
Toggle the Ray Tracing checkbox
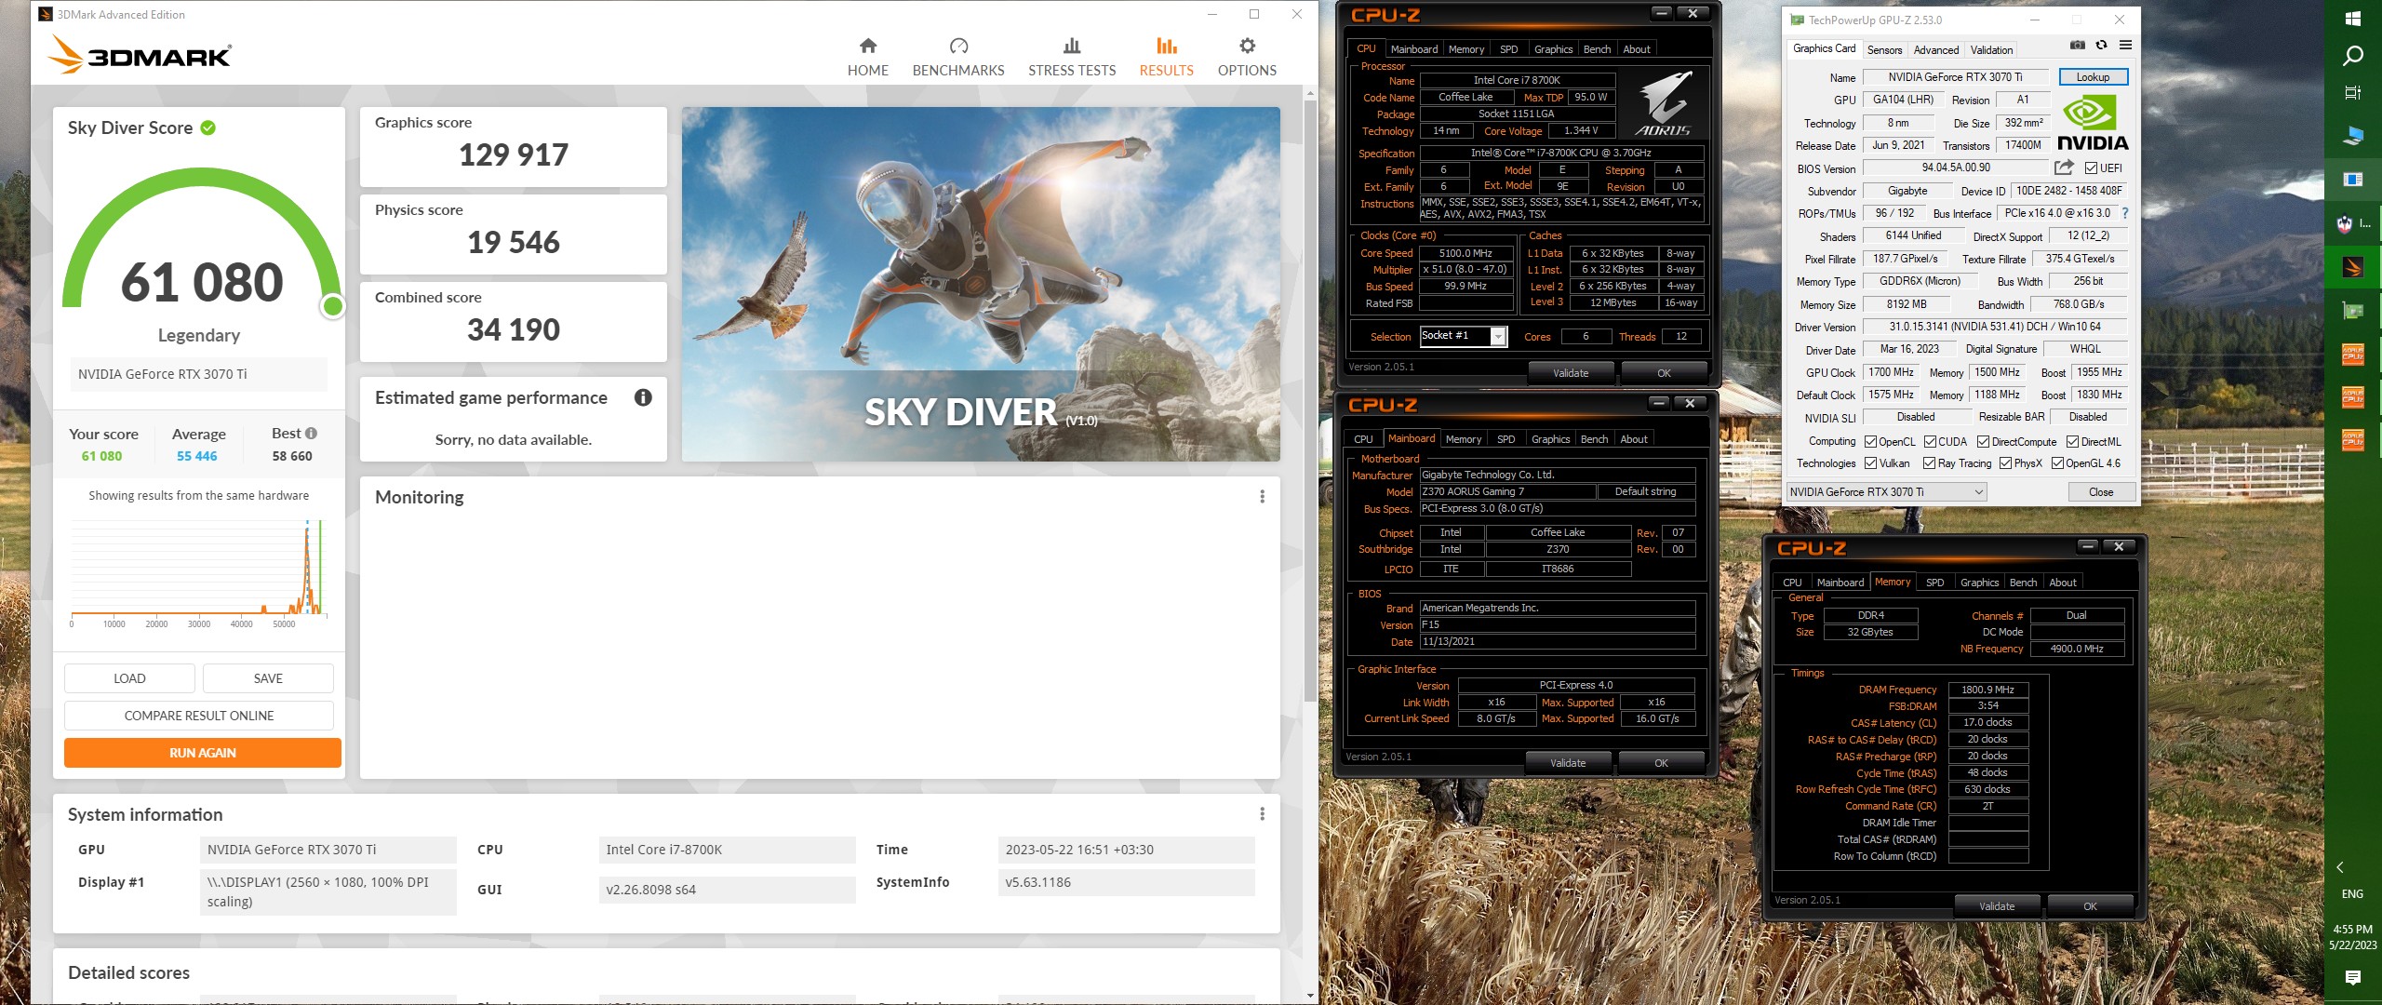point(1930,463)
